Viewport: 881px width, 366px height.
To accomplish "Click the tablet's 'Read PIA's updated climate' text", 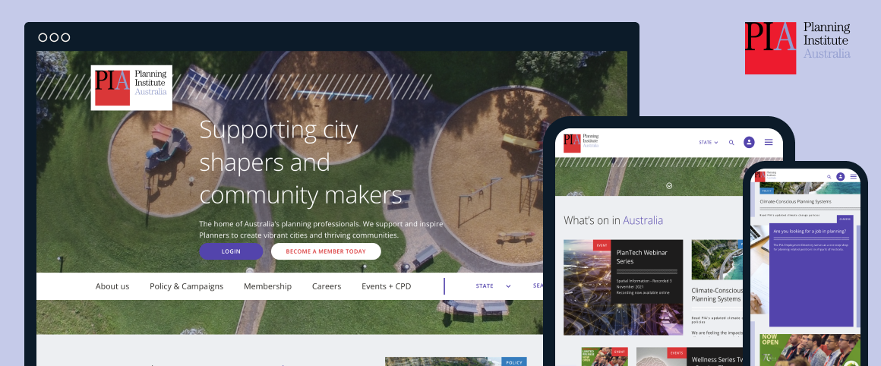I will tap(717, 320).
